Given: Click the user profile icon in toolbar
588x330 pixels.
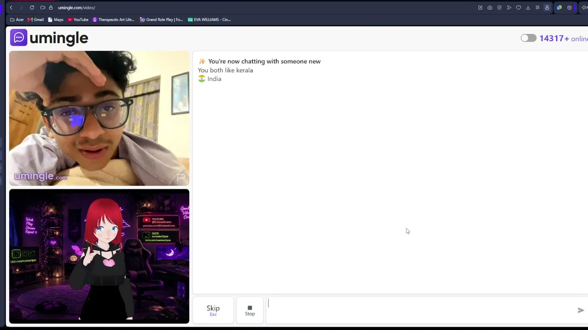Looking at the screenshot, I should point(547,8).
